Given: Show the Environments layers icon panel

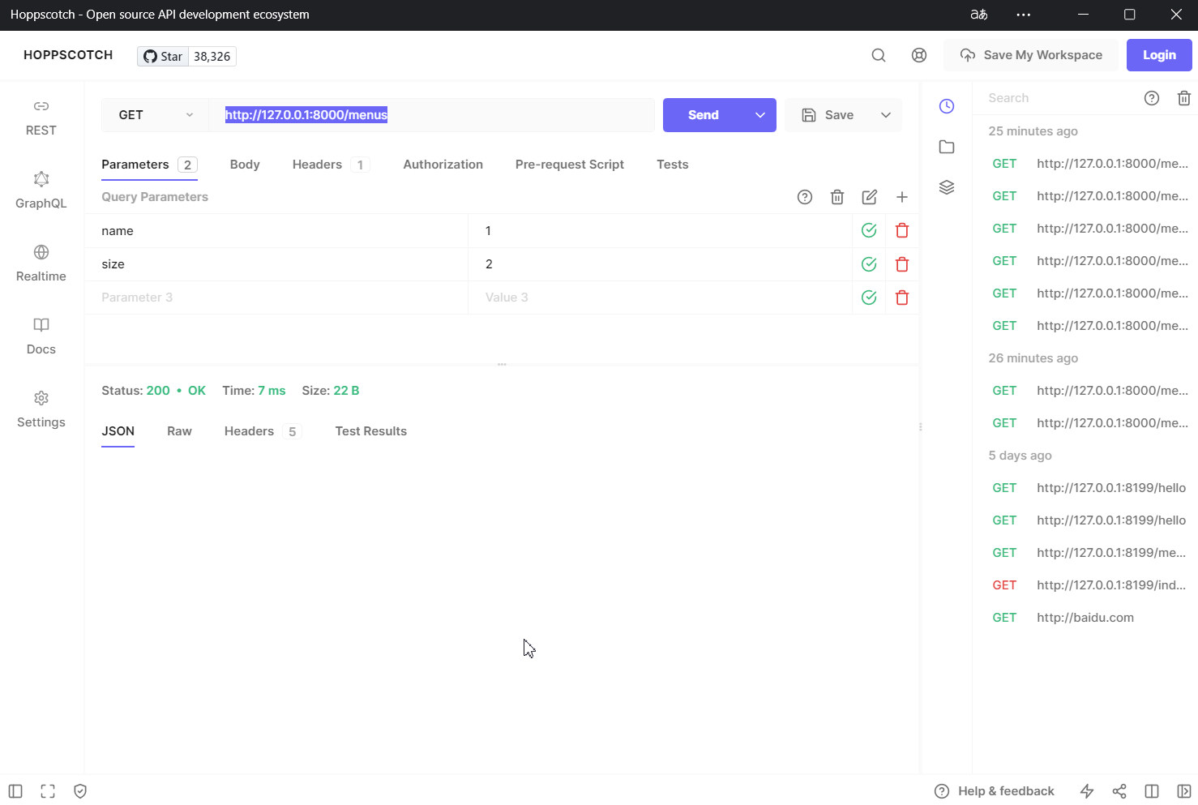Looking at the screenshot, I should [947, 187].
